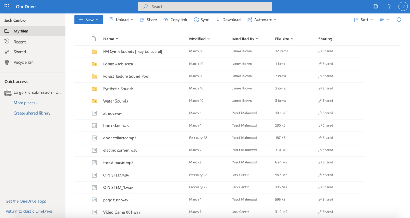This screenshot has height=218, width=410.
Task: Click the Water Sounds folder icon
Action: point(94,101)
